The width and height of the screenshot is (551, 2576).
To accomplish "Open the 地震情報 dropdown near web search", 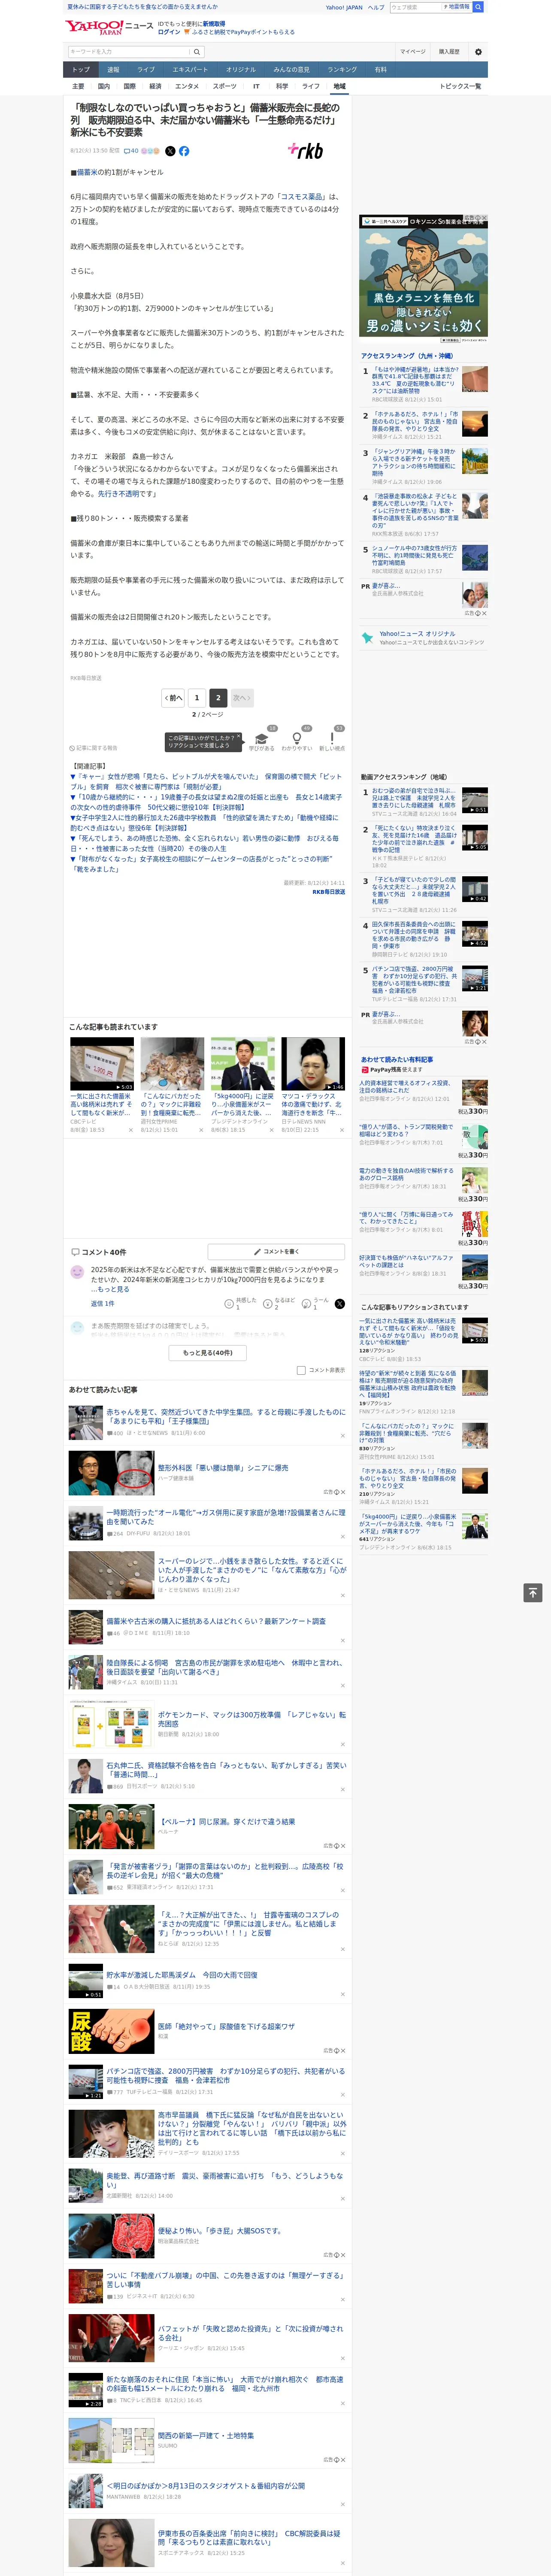I will (x=457, y=7).
